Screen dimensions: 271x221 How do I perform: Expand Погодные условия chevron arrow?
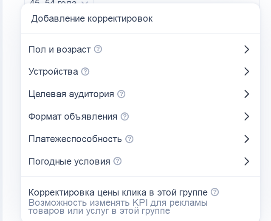point(247,162)
